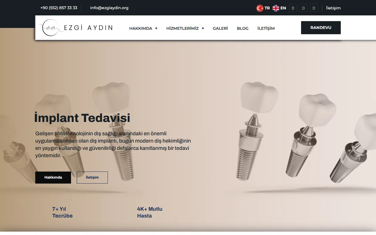Screen dimensions: 376x235
Task: Click the 7+ Yıl Tecrübe stat
Action: click(x=62, y=212)
